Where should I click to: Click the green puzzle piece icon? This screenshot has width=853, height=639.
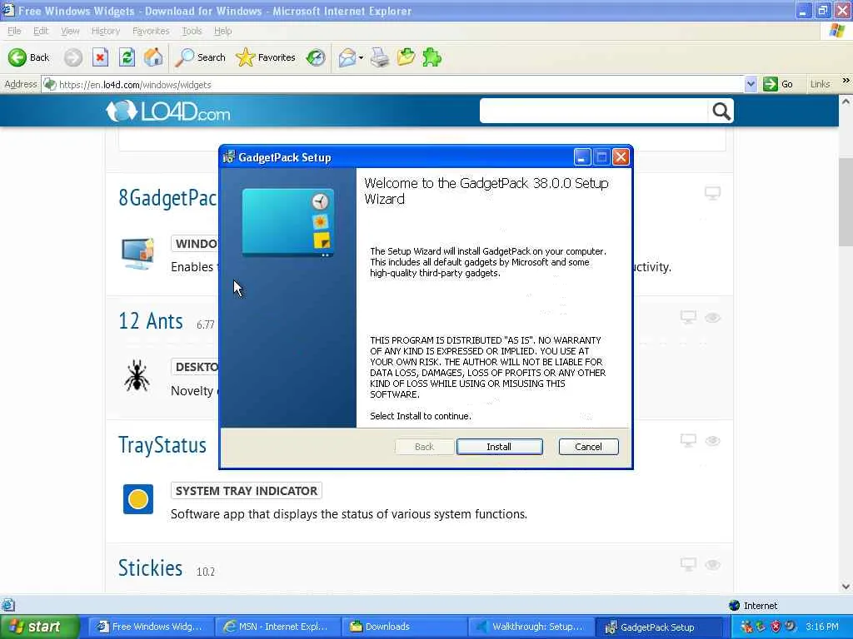432,57
